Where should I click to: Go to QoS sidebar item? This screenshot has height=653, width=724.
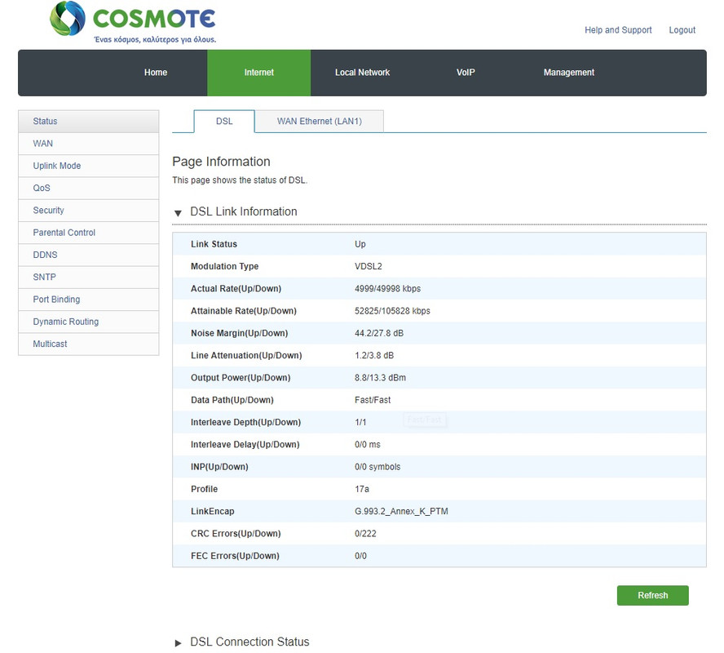[89, 188]
